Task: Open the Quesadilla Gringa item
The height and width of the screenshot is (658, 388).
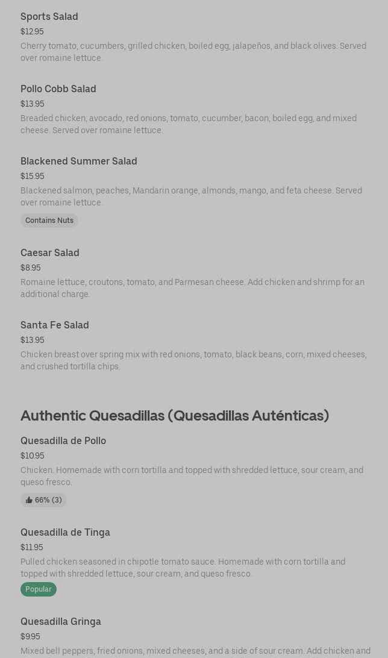Action: (x=61, y=621)
